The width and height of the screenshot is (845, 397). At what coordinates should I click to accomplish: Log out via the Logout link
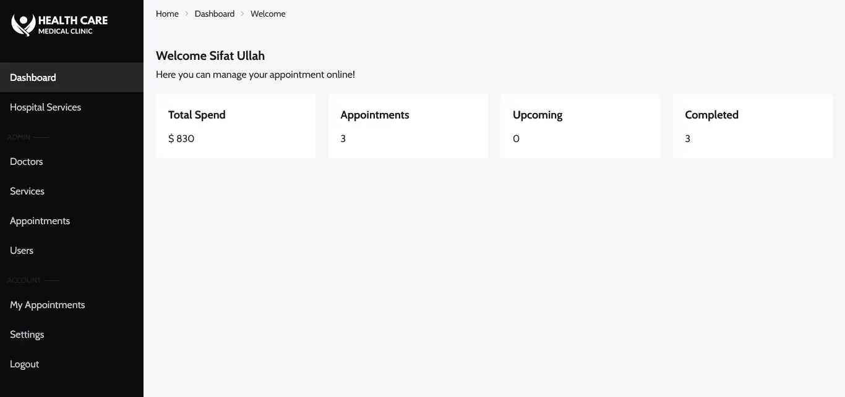click(x=72, y=364)
